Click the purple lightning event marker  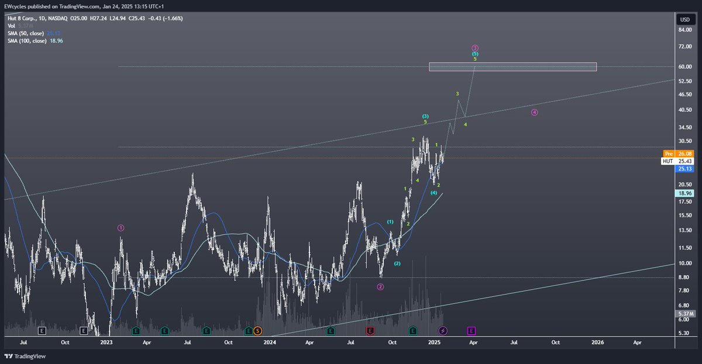[x=443, y=331]
